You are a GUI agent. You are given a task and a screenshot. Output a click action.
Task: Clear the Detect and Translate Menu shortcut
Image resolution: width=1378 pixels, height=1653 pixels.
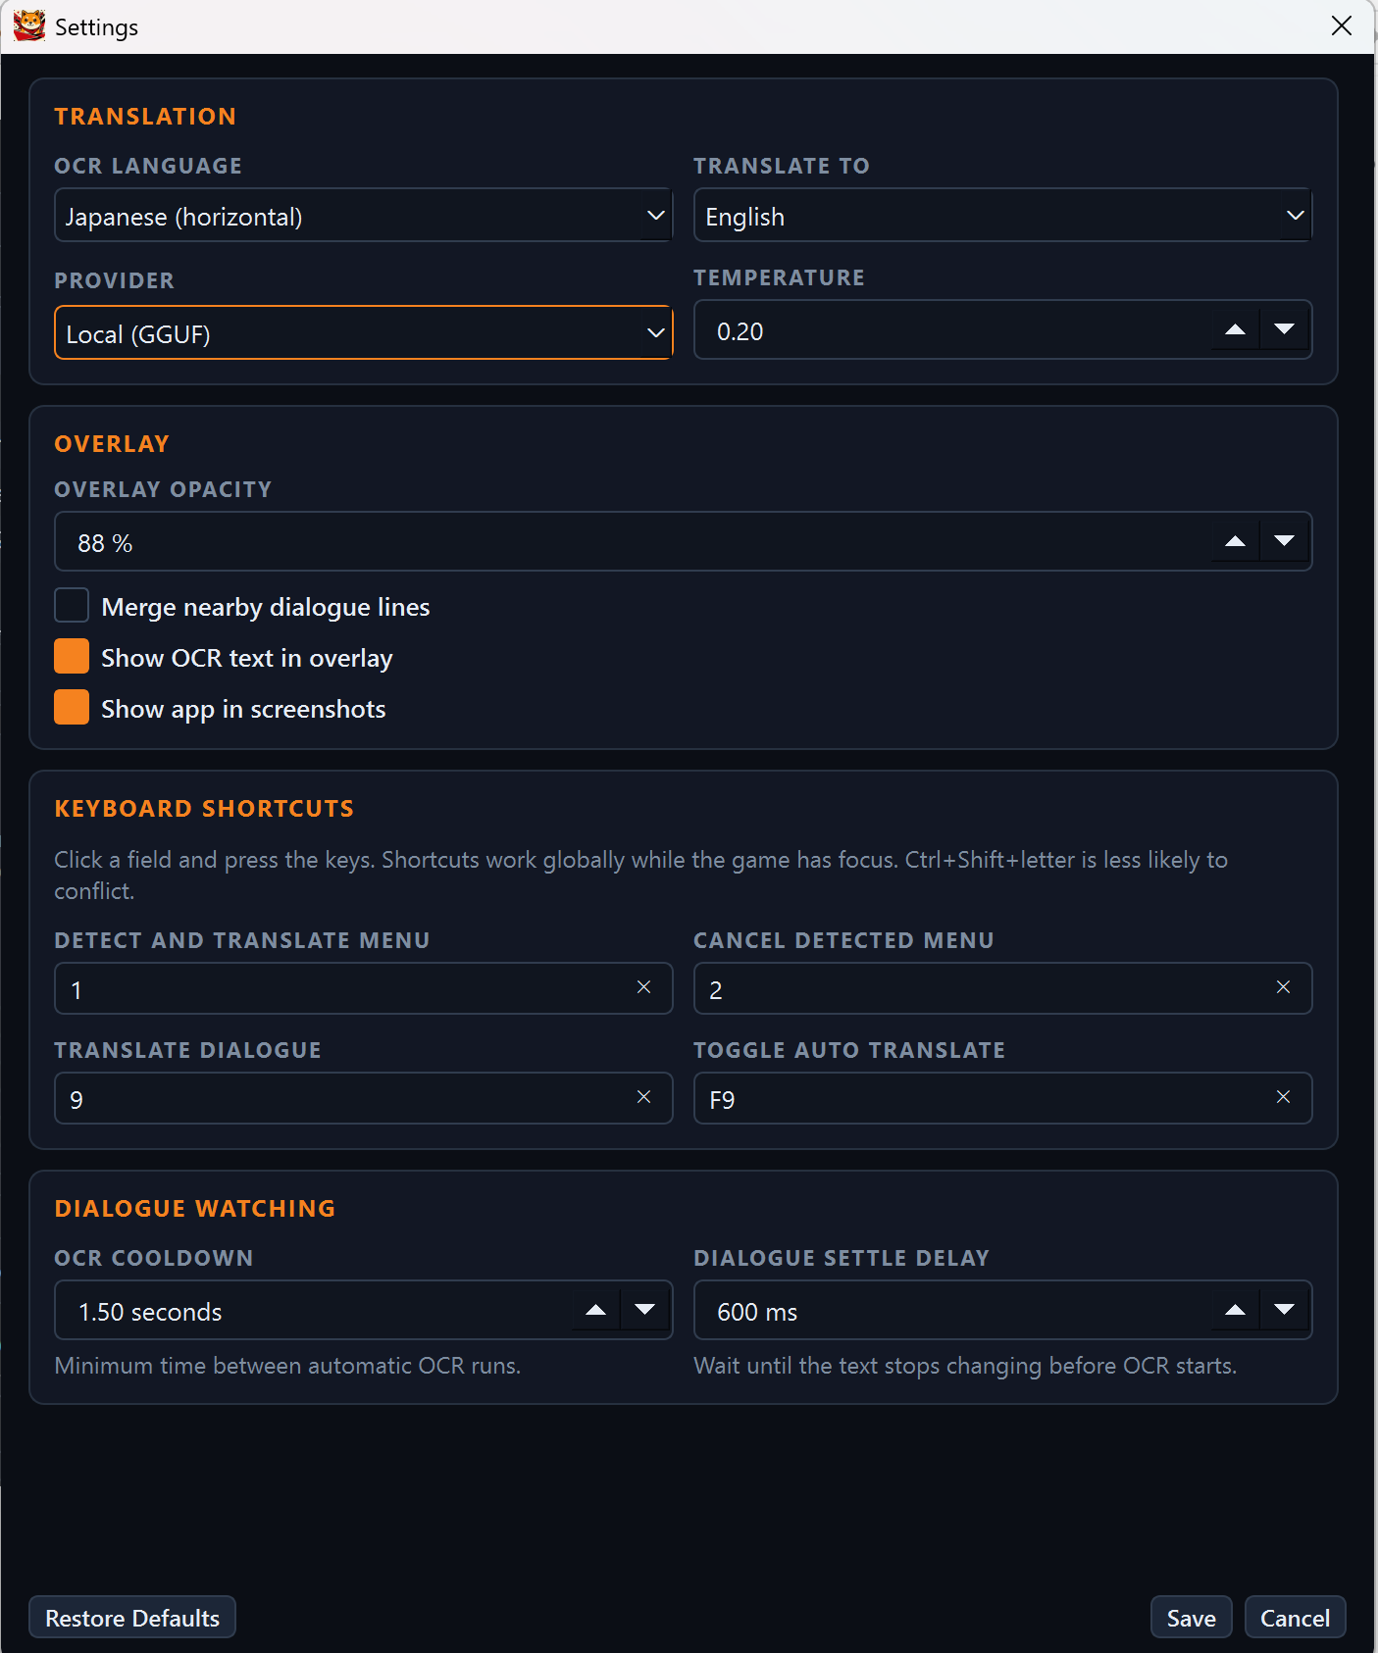643,987
